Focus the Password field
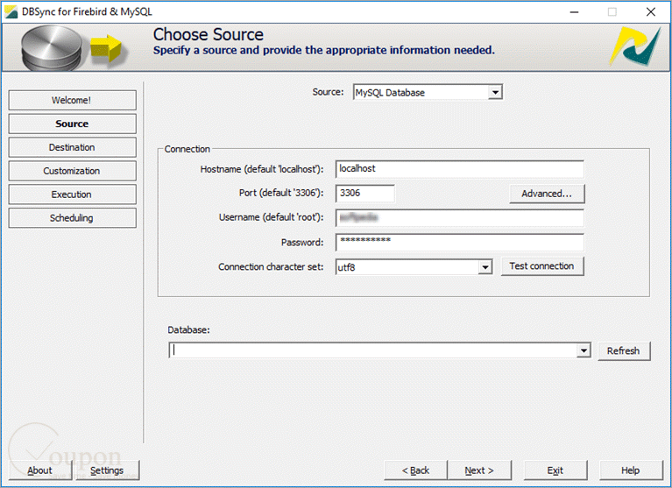Image resolution: width=672 pixels, height=488 pixels. pyautogui.click(x=459, y=242)
